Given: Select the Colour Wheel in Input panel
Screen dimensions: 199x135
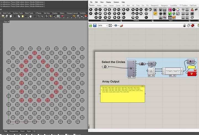Looking at the screenshot, I should pos(178,9).
